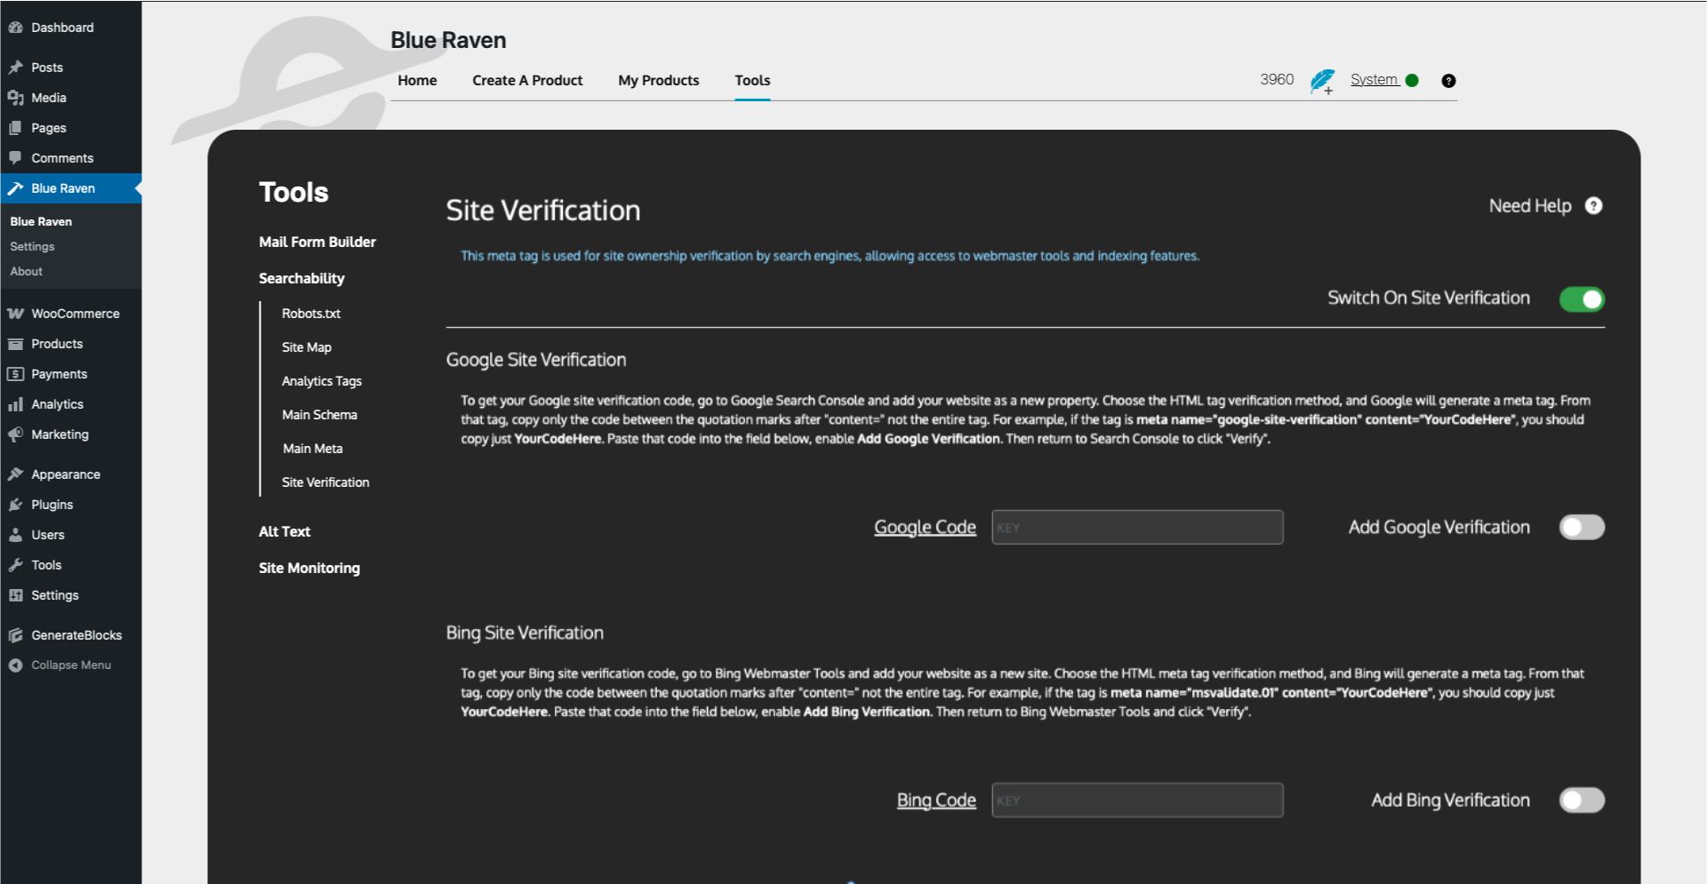Image resolution: width=1708 pixels, height=884 pixels.
Task: Enable the Add Google Verification toggle
Action: click(x=1582, y=528)
